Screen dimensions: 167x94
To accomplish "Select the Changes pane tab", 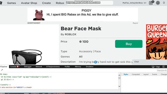I will (164, 74).
